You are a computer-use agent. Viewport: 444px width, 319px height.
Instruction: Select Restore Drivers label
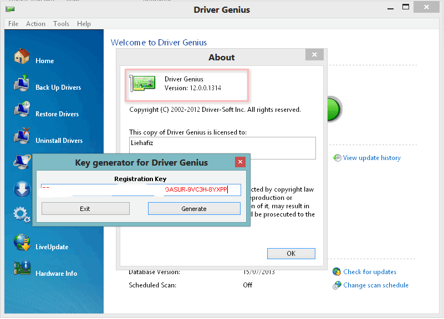57,114
